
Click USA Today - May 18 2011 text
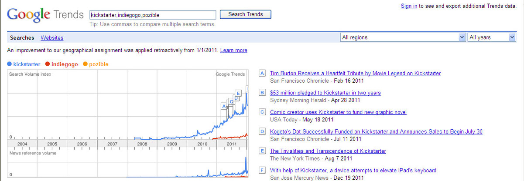[302, 120]
